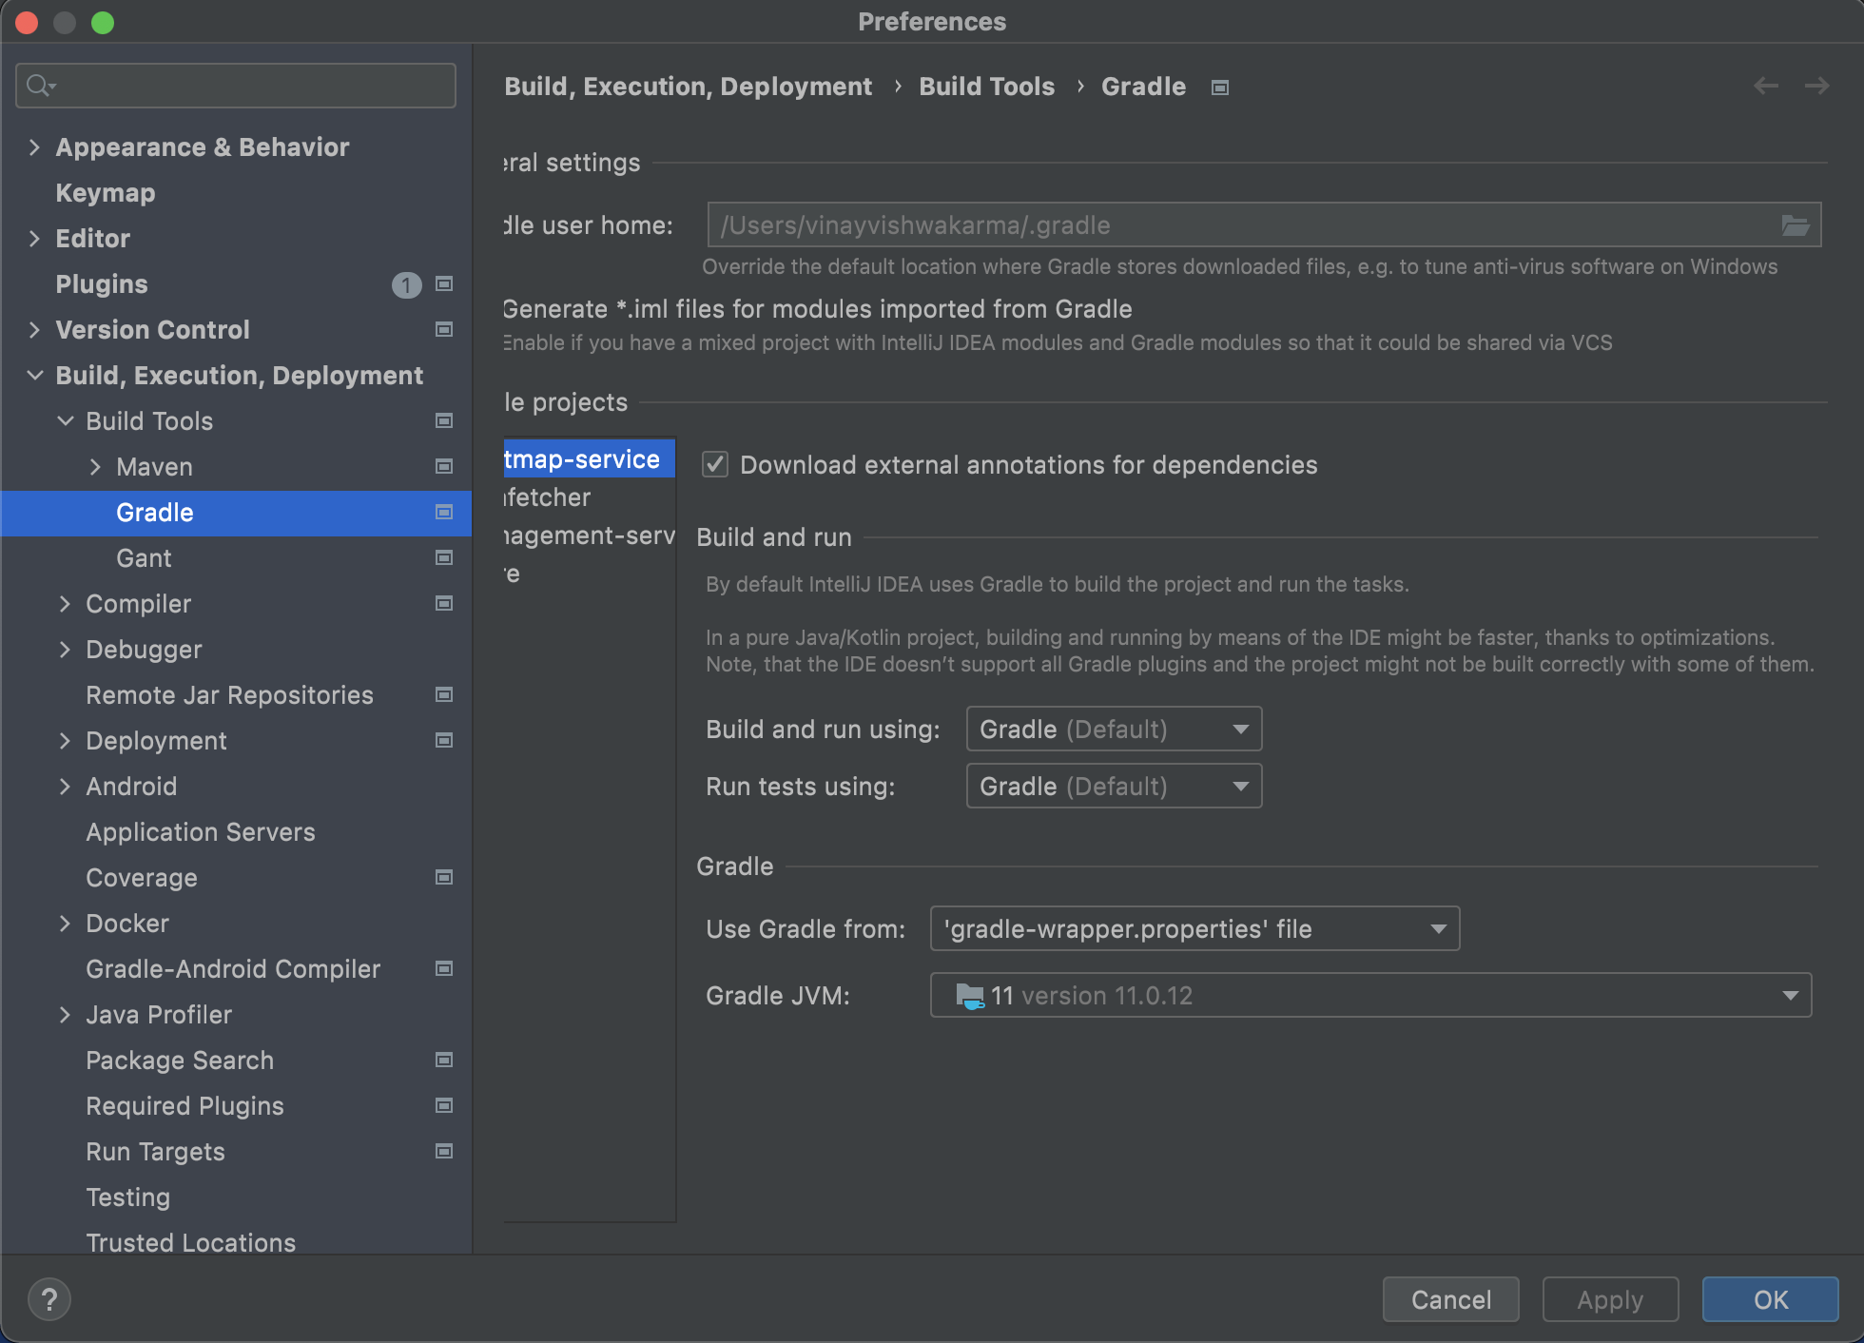Image resolution: width=1864 pixels, height=1343 pixels.
Task: Go forward with the right arrow
Action: click(x=1817, y=86)
